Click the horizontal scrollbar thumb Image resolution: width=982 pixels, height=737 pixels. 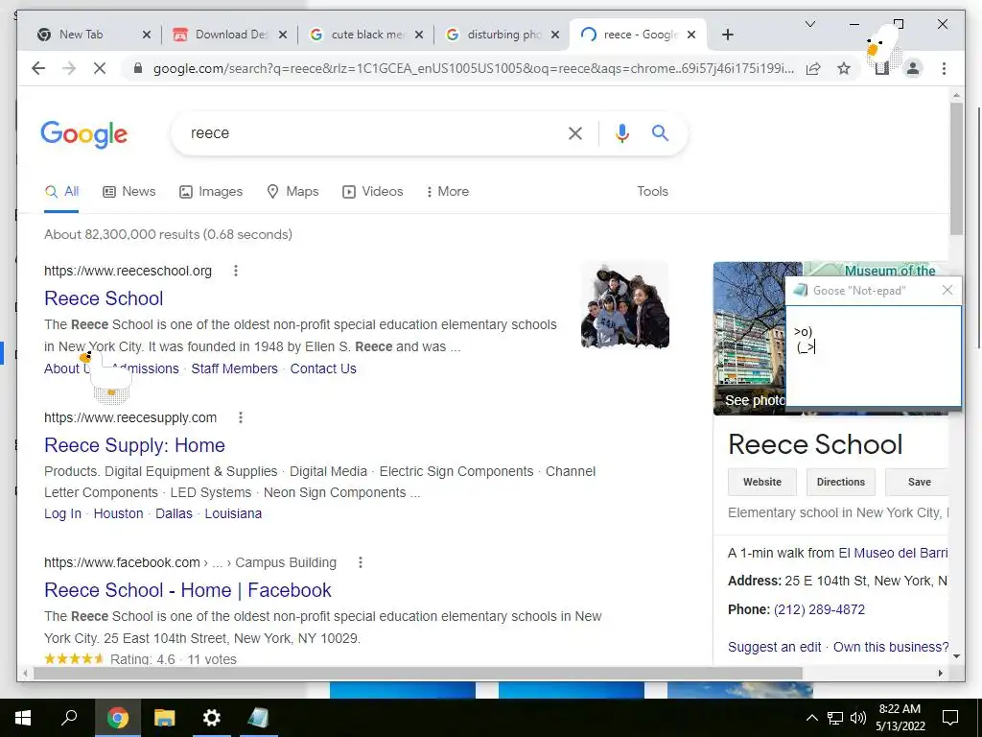pyautogui.click(x=418, y=673)
